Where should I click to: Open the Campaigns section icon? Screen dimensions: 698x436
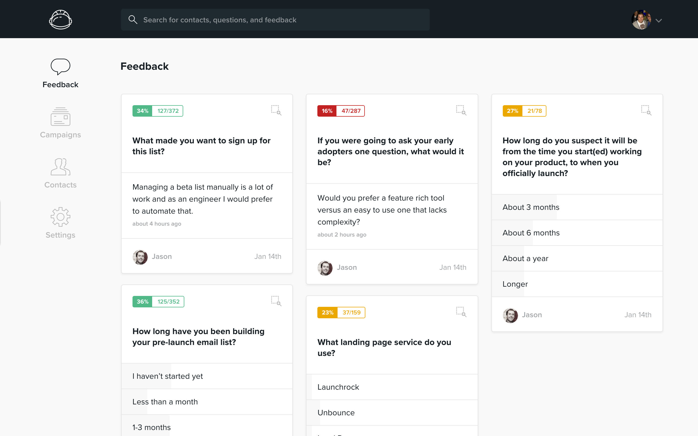coord(60,117)
